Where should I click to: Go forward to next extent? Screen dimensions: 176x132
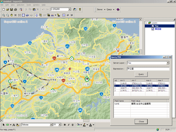[x=31, y=15]
